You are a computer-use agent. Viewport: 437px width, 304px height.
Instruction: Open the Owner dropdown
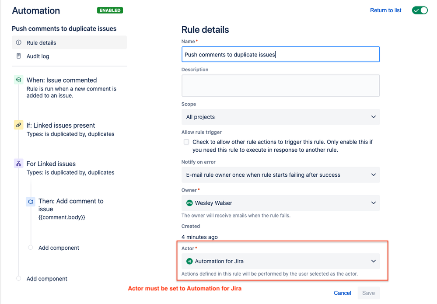tap(280, 203)
